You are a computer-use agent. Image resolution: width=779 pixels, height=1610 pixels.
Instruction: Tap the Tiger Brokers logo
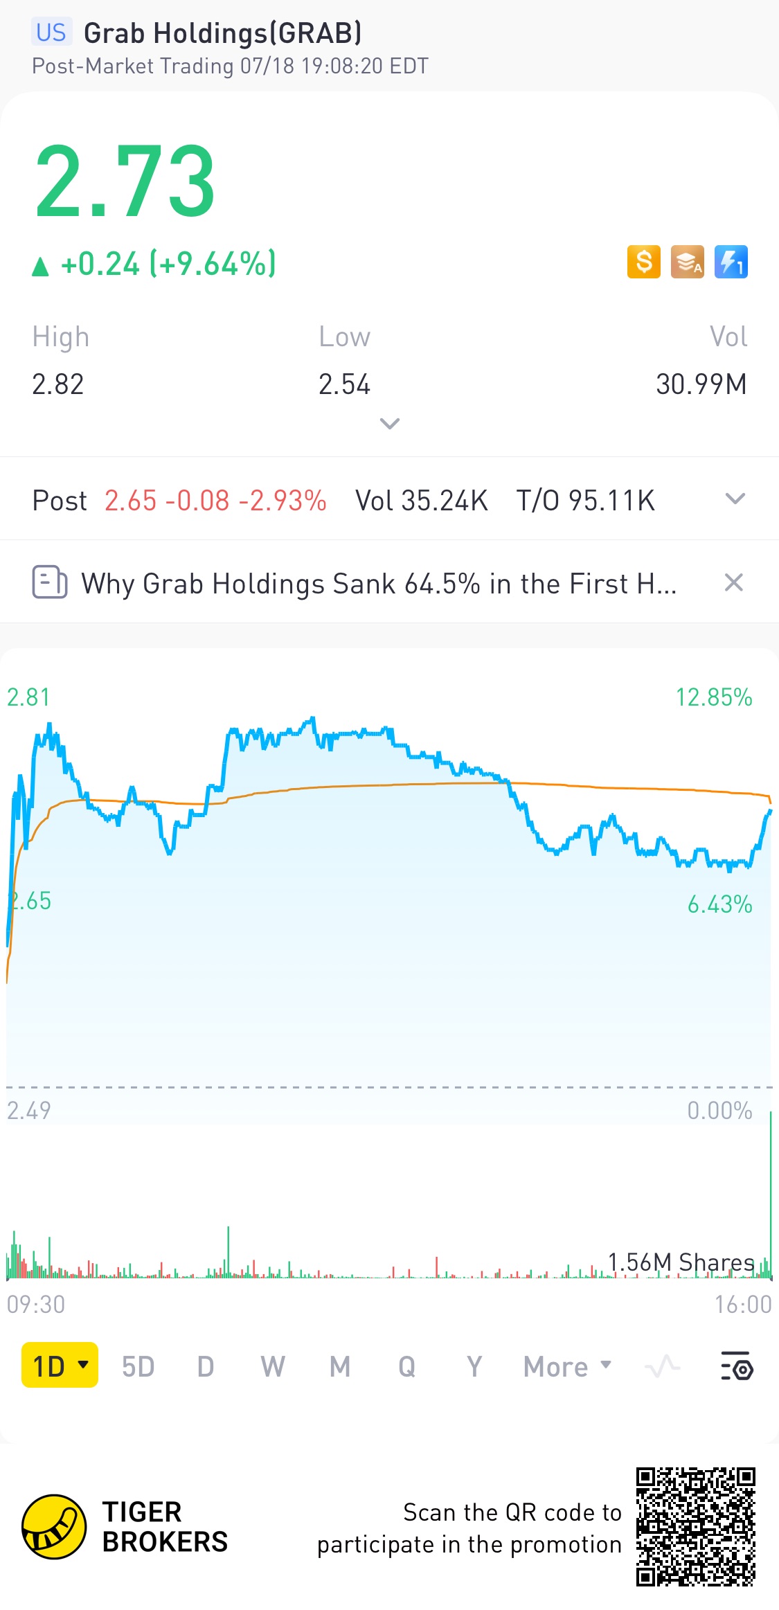click(x=54, y=1526)
